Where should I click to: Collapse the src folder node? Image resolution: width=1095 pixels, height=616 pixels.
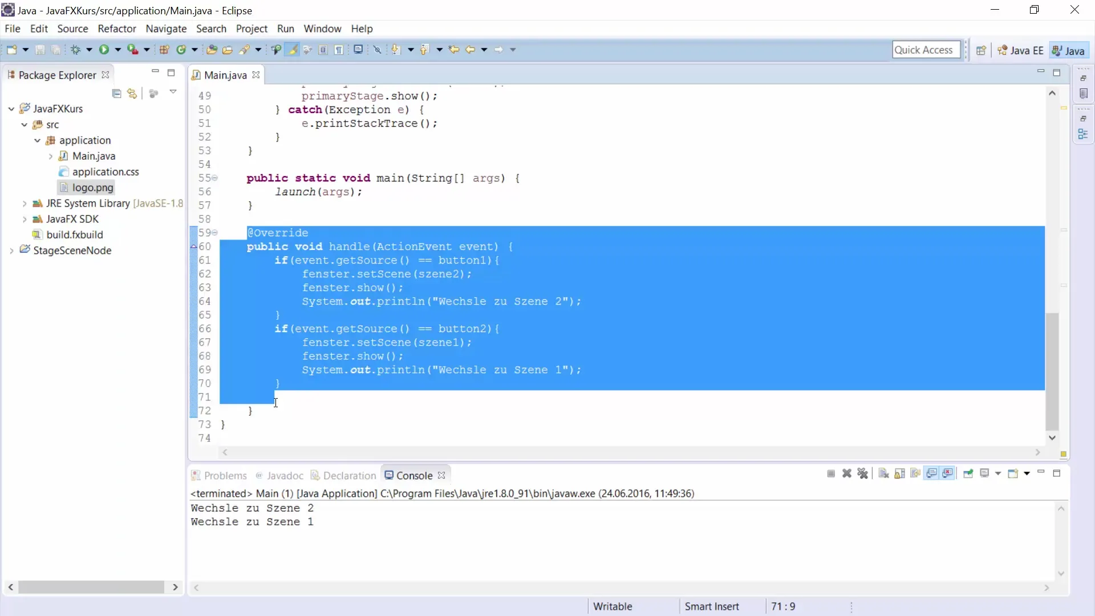(x=24, y=124)
